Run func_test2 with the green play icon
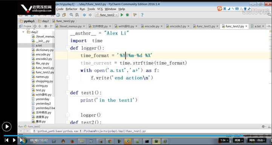The image size is (272, 145). pyautogui.click(x=122, y=15)
